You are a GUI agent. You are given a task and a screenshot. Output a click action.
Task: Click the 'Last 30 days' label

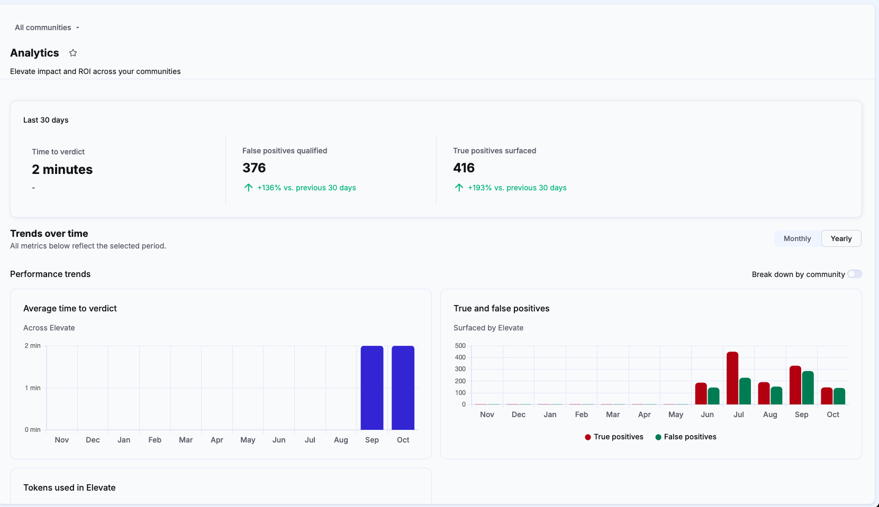(46, 120)
